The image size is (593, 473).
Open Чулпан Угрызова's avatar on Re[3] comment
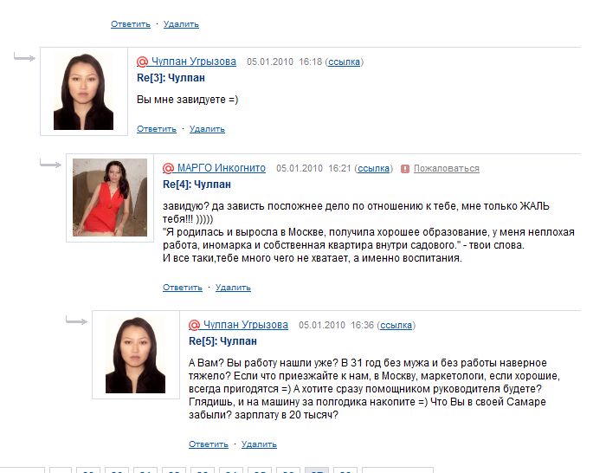click(84, 92)
